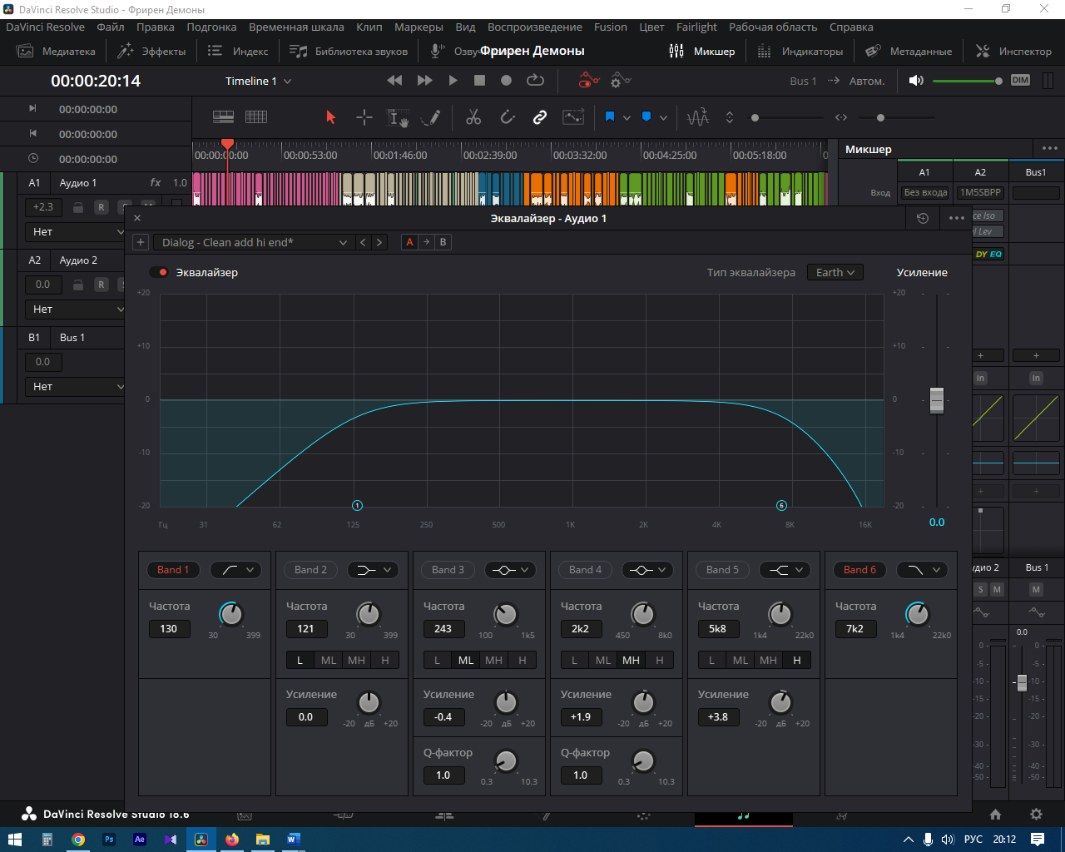Toggle the Equalizer on/off switch
This screenshot has width=1065, height=852.
pyautogui.click(x=158, y=272)
